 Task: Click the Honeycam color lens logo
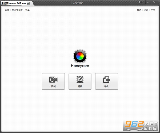pos(80,56)
